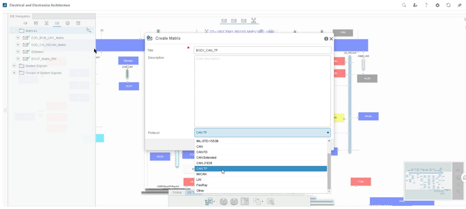Choose MIL-STD-1553B from the protocol list
Image resolution: width=466 pixels, height=209 pixels.
(x=261, y=141)
